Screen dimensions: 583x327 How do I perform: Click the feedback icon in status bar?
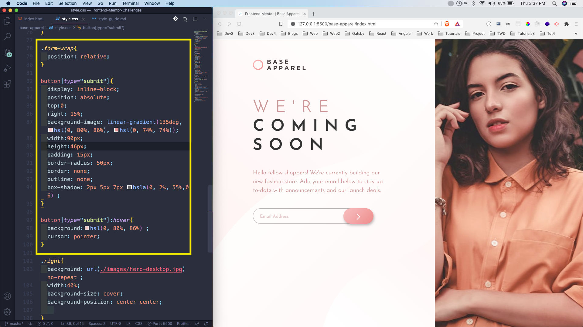coord(197,323)
